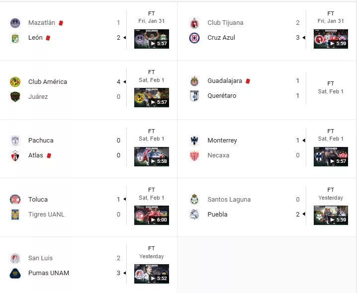357x293 pixels.
Task: Click the Cruz Azul team logo
Action: click(194, 38)
